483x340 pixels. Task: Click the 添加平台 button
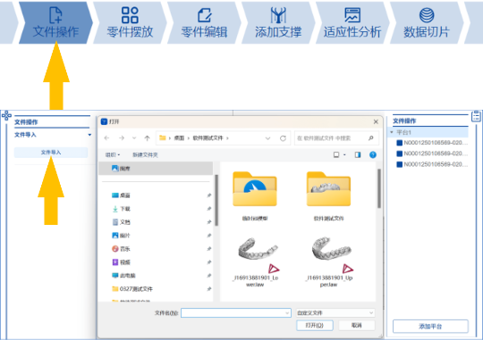[430, 326]
